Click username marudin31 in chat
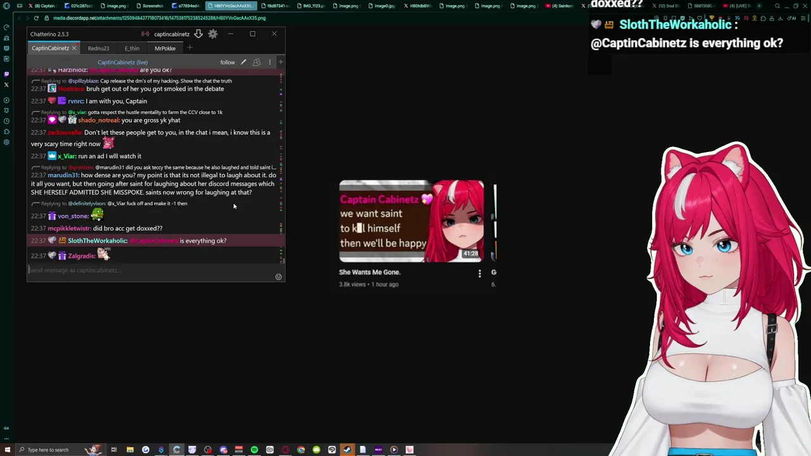This screenshot has width=811, height=456. (x=63, y=175)
